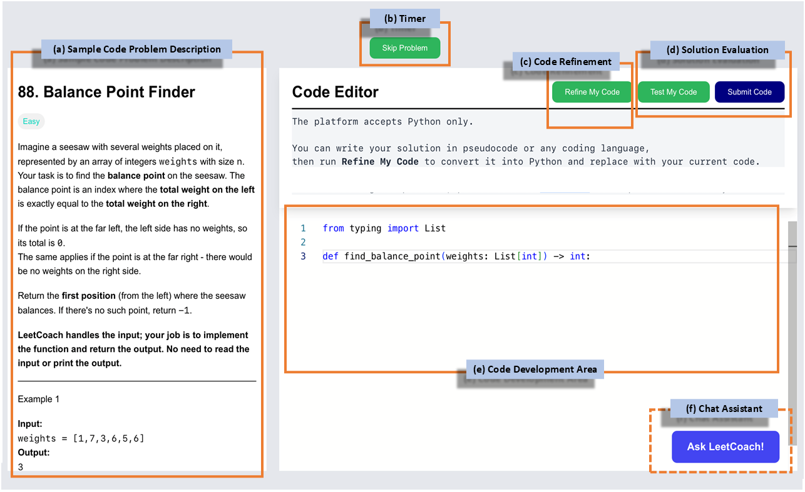Click line number 3 in gutter

[303, 256]
